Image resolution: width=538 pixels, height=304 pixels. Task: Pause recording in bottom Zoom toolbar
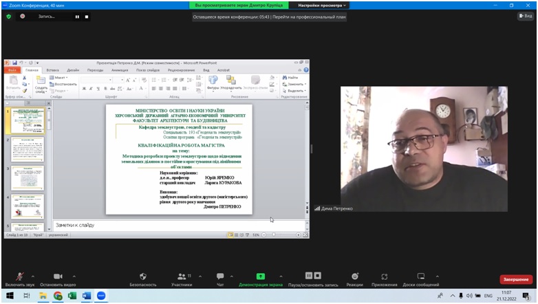click(x=309, y=276)
